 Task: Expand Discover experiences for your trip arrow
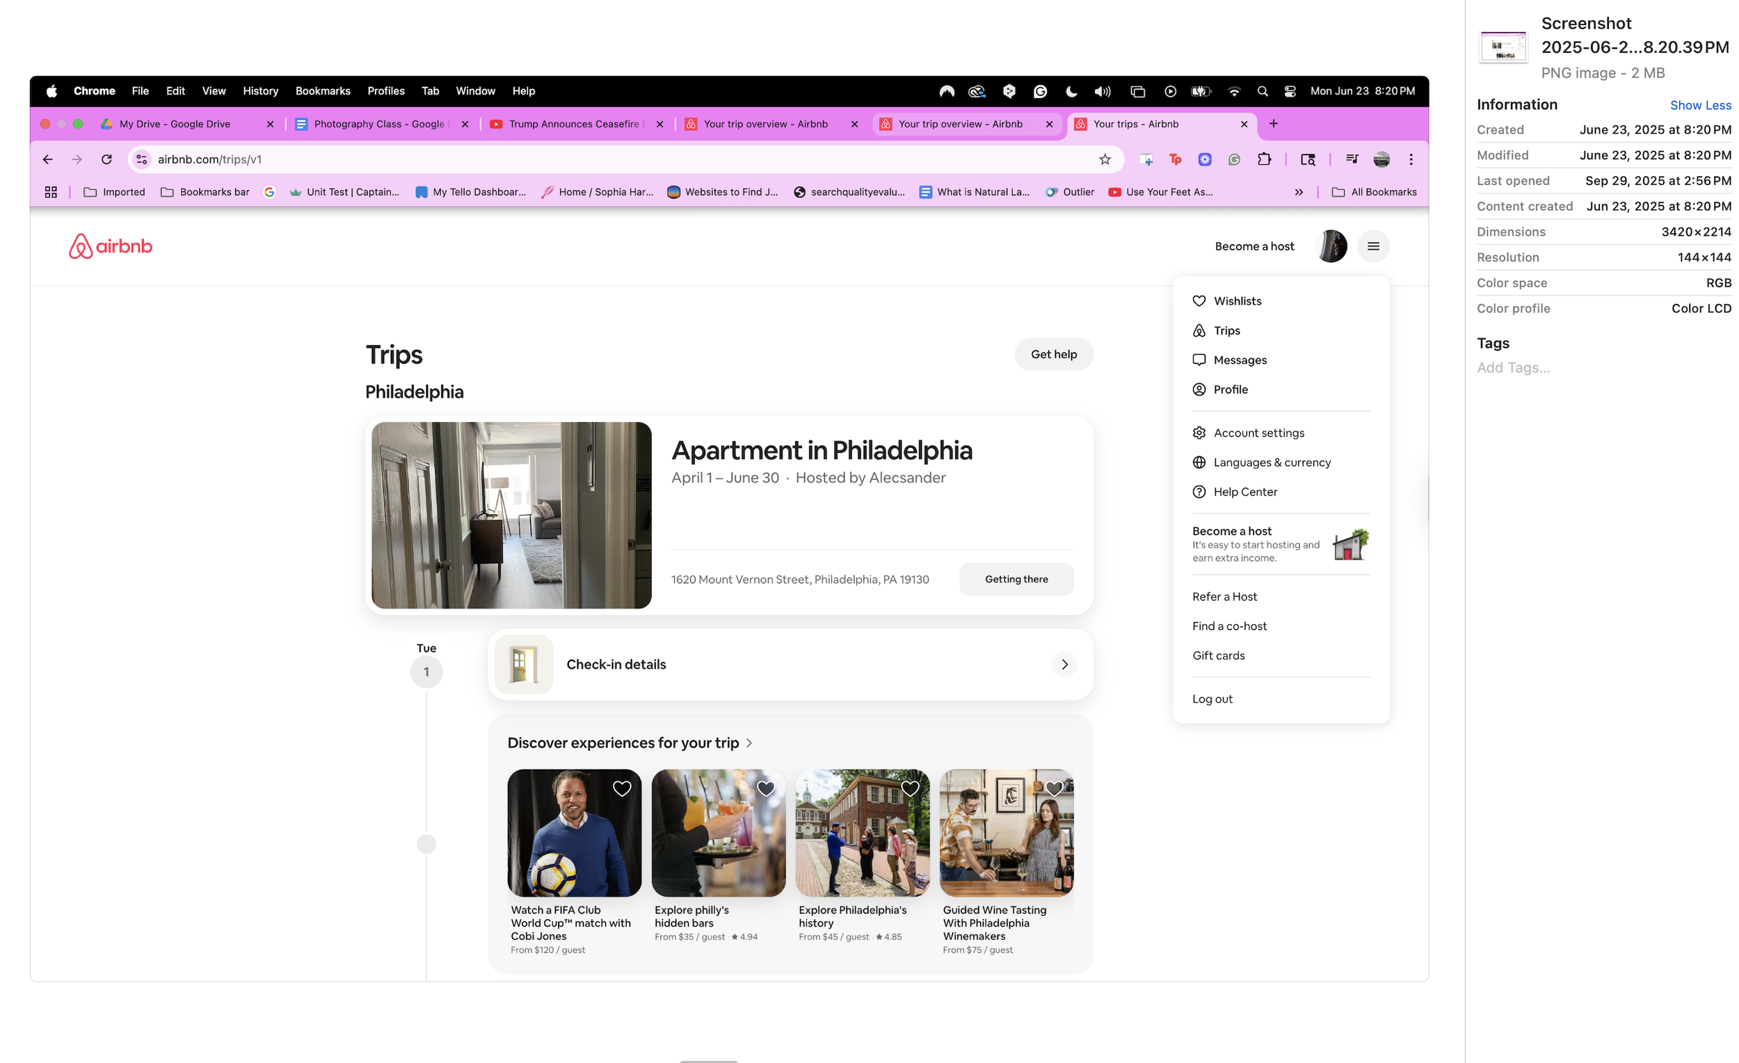pos(749,743)
